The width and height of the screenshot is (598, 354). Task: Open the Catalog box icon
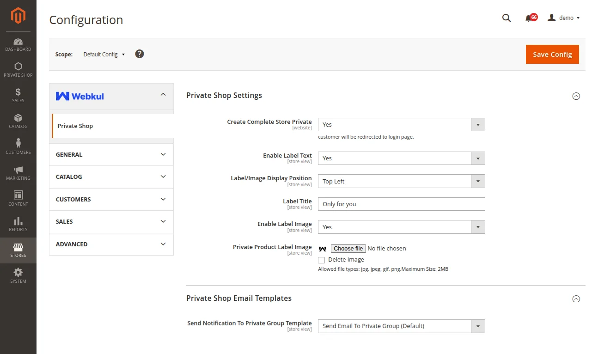click(18, 118)
